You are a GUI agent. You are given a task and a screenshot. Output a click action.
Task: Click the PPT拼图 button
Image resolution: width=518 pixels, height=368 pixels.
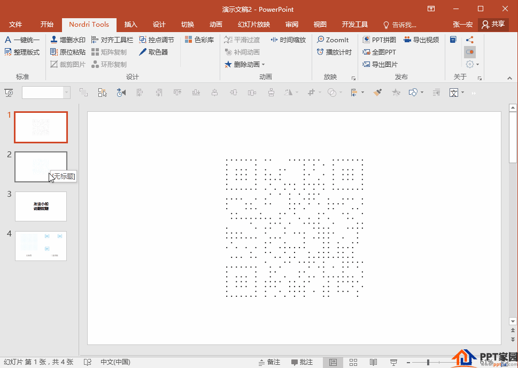379,40
